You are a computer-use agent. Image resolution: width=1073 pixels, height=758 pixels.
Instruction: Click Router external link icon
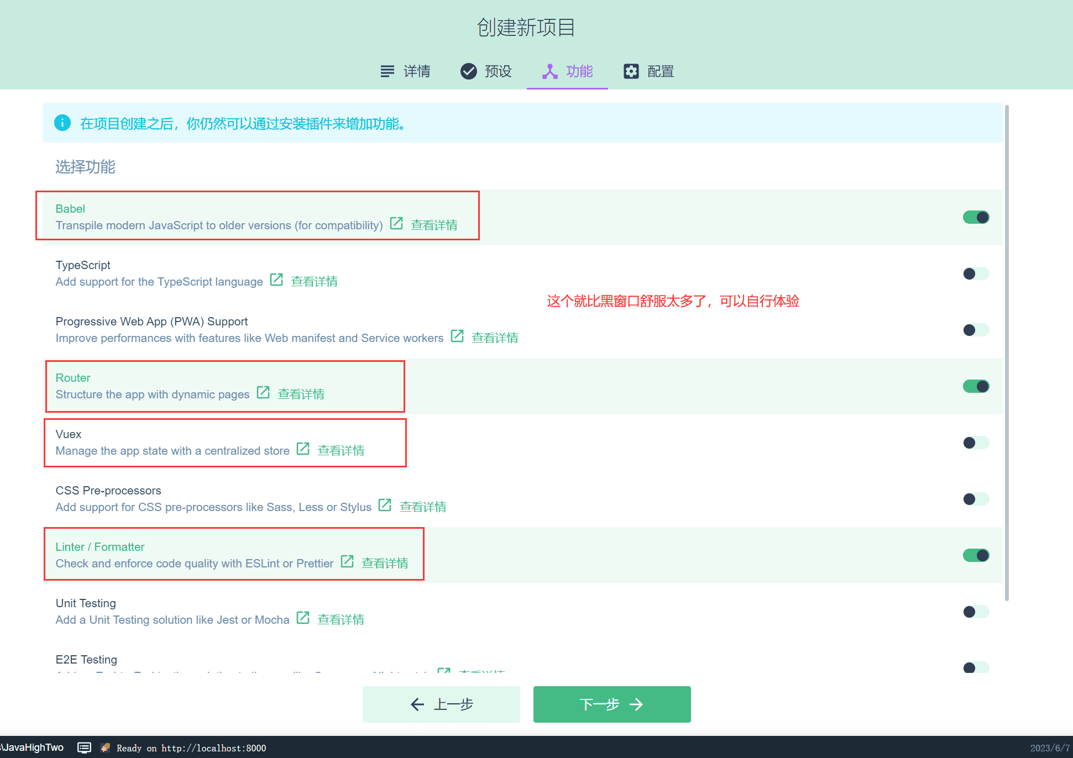click(x=262, y=394)
